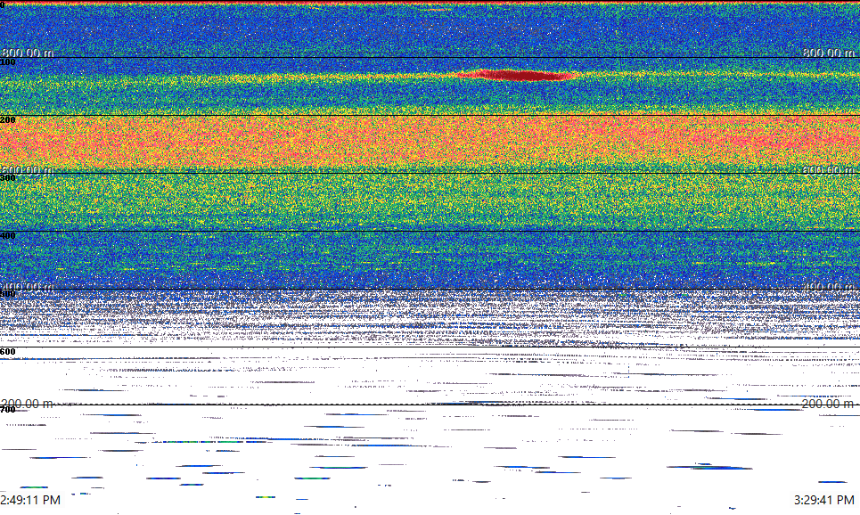Select the 200.00 m label on right edge
Screen dimensions: 860x515
tap(828, 404)
